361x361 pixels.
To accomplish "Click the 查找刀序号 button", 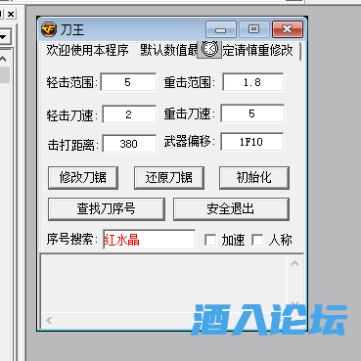I will click(107, 208).
